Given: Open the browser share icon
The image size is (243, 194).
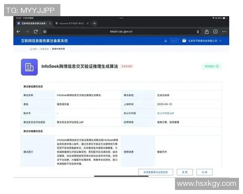Looking at the screenshot, I should tap(207, 32).
